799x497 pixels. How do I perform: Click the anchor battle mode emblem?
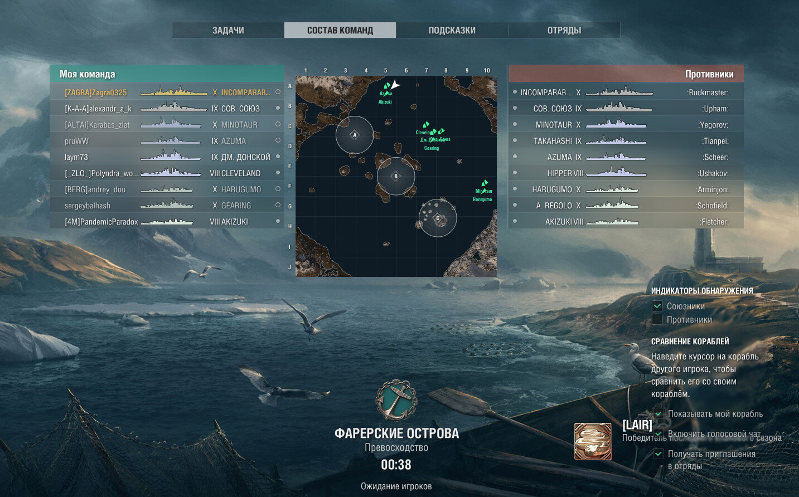point(396,400)
